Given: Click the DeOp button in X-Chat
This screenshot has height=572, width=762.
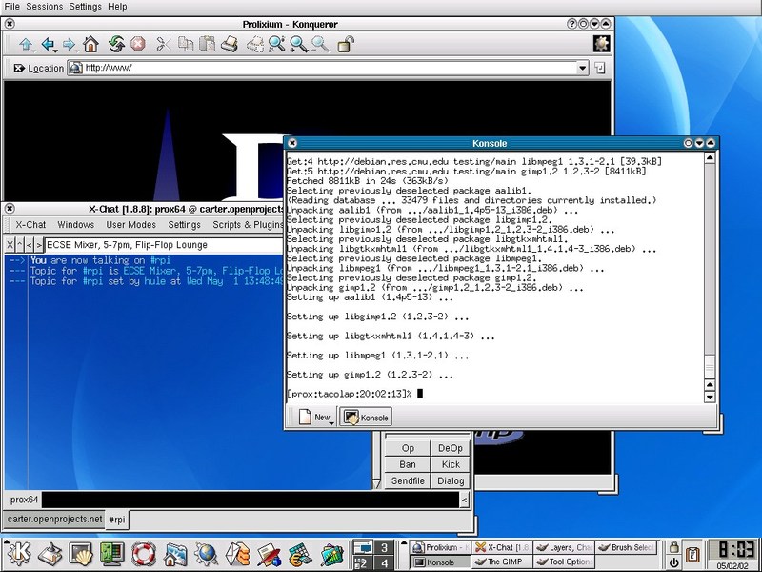Looking at the screenshot, I should (x=451, y=448).
